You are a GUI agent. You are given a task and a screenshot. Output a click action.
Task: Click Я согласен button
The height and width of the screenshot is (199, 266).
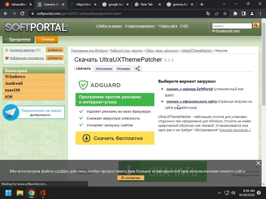pyautogui.click(x=131, y=178)
